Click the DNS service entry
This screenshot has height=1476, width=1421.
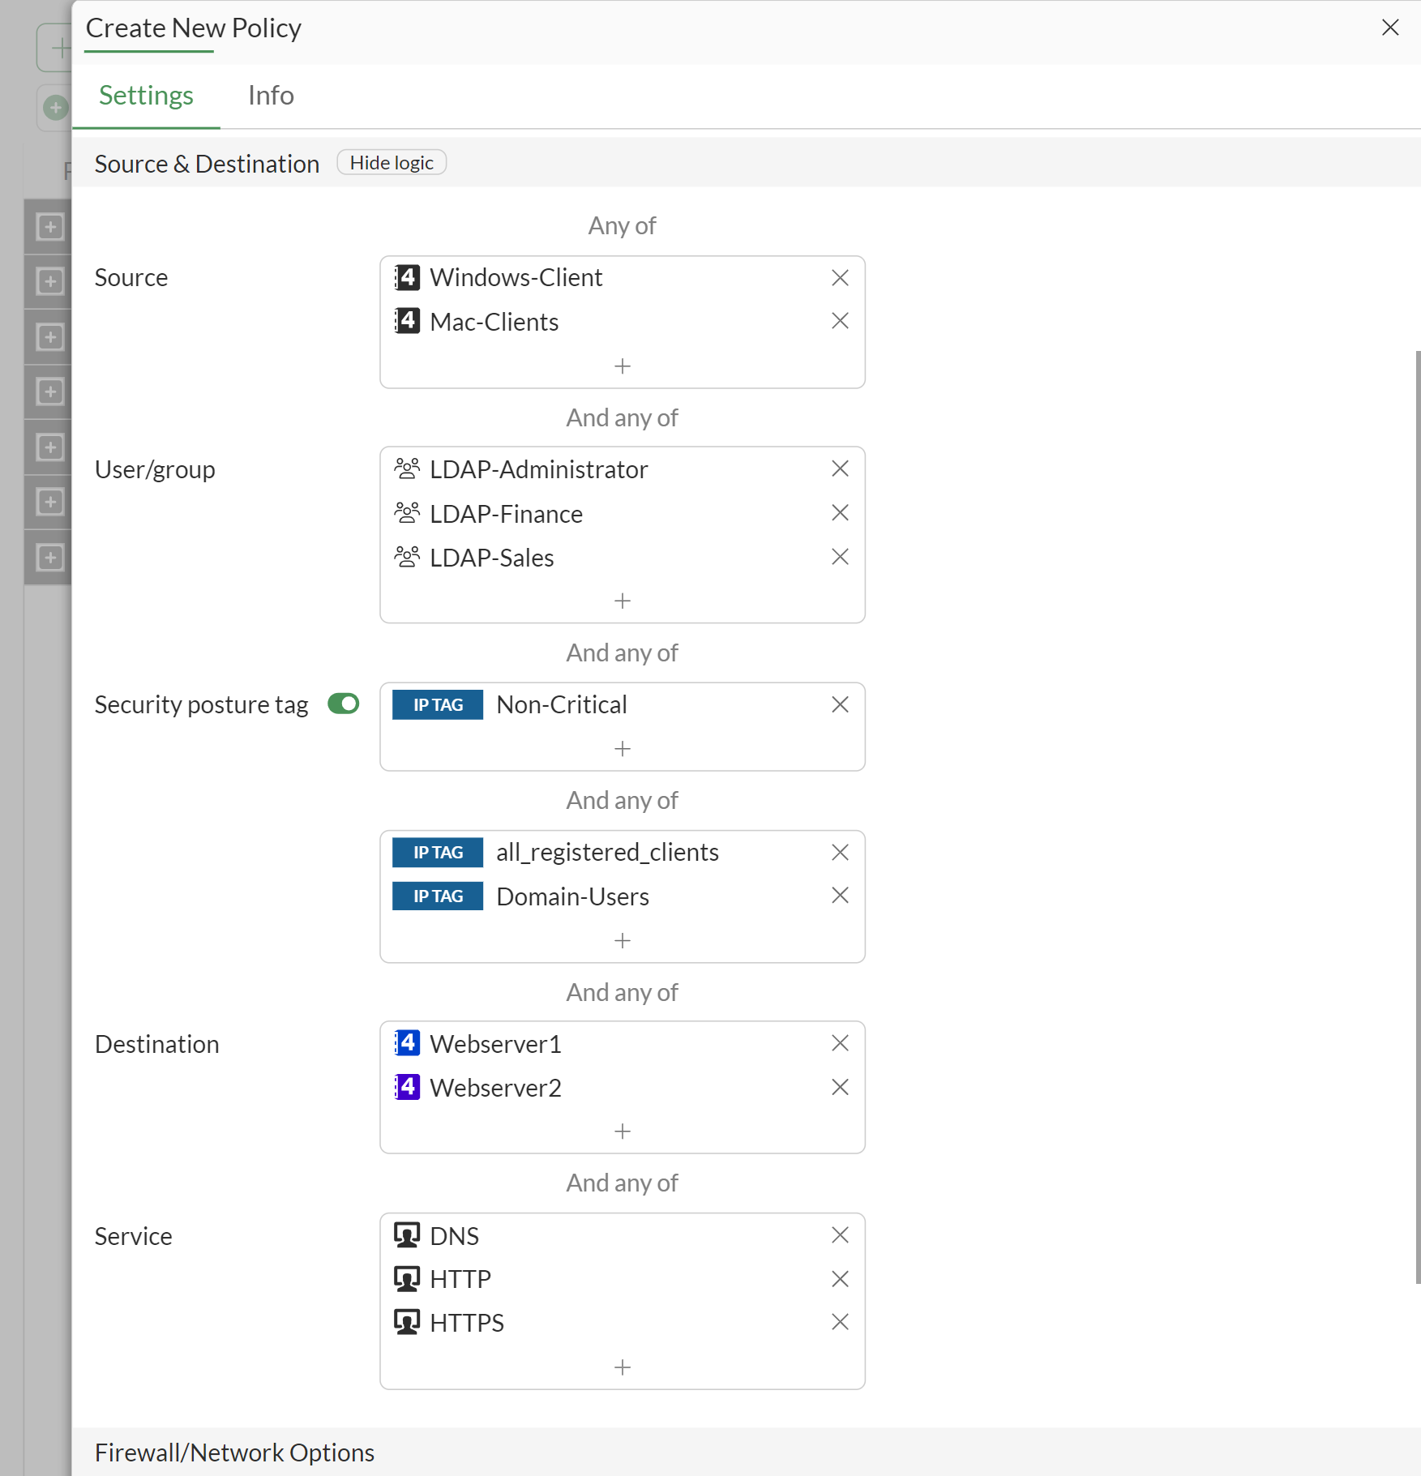(454, 1236)
